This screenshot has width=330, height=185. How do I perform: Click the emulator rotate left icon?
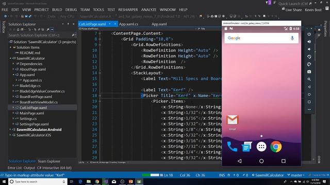309,57
